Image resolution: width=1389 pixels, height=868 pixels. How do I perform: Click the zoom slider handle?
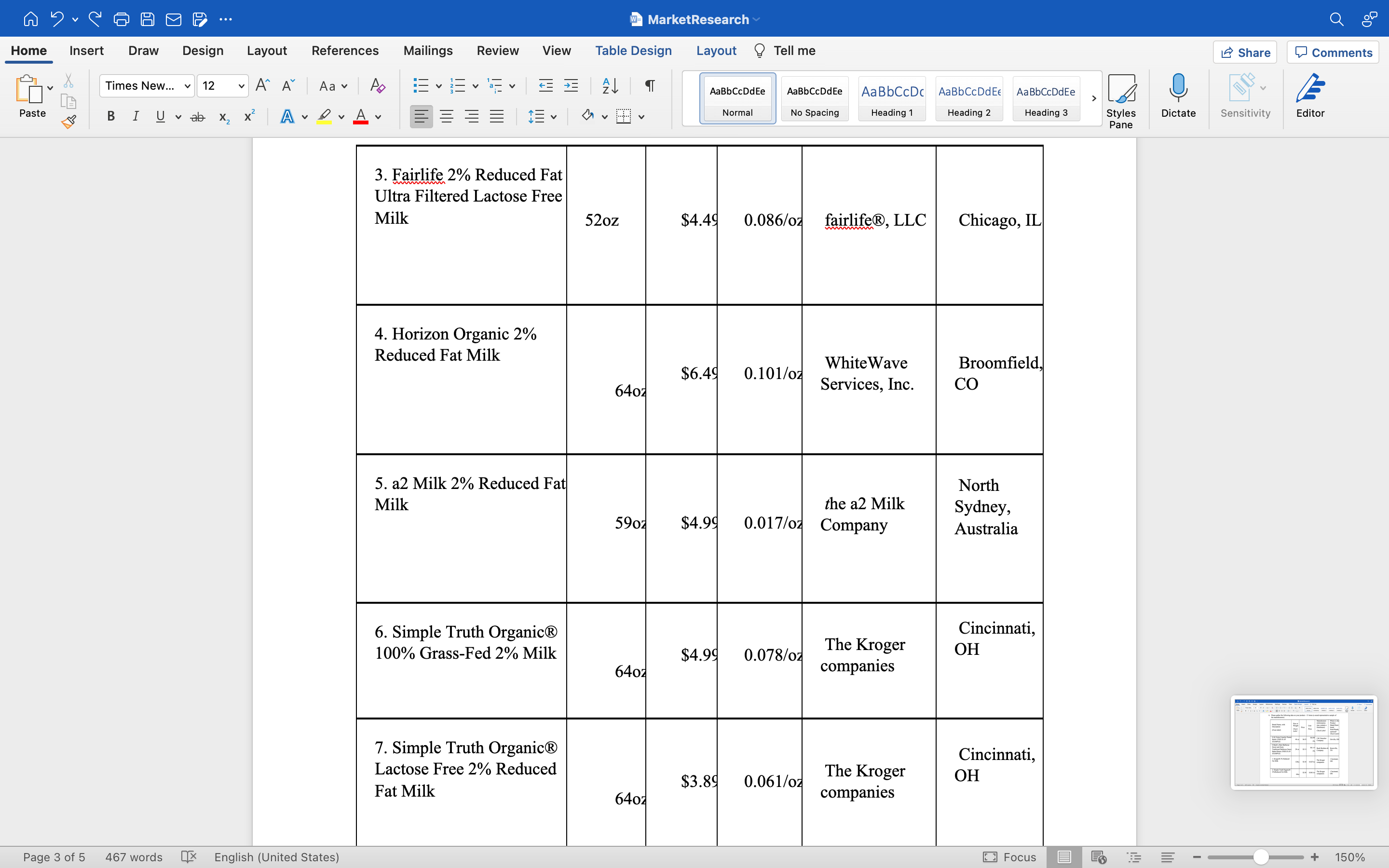pyautogui.click(x=1260, y=857)
